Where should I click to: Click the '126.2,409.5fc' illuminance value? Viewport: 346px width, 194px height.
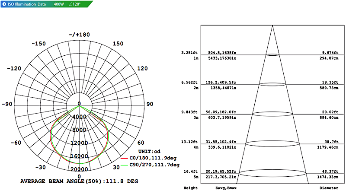point(221,83)
